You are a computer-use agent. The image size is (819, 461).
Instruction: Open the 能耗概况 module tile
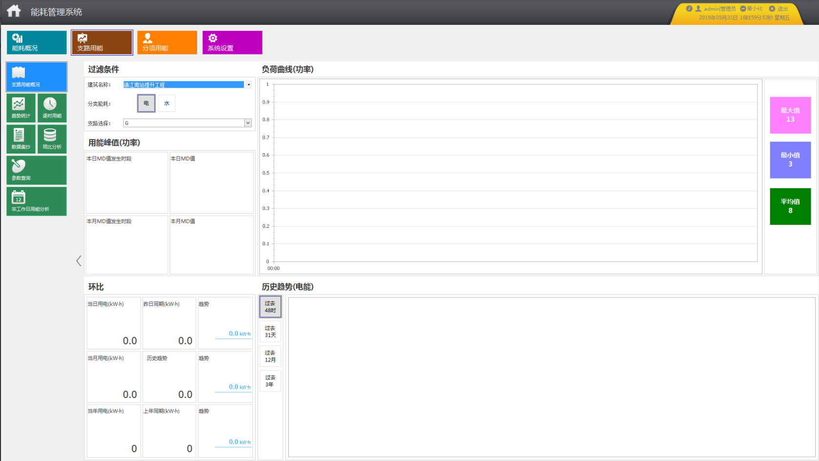[x=37, y=42]
